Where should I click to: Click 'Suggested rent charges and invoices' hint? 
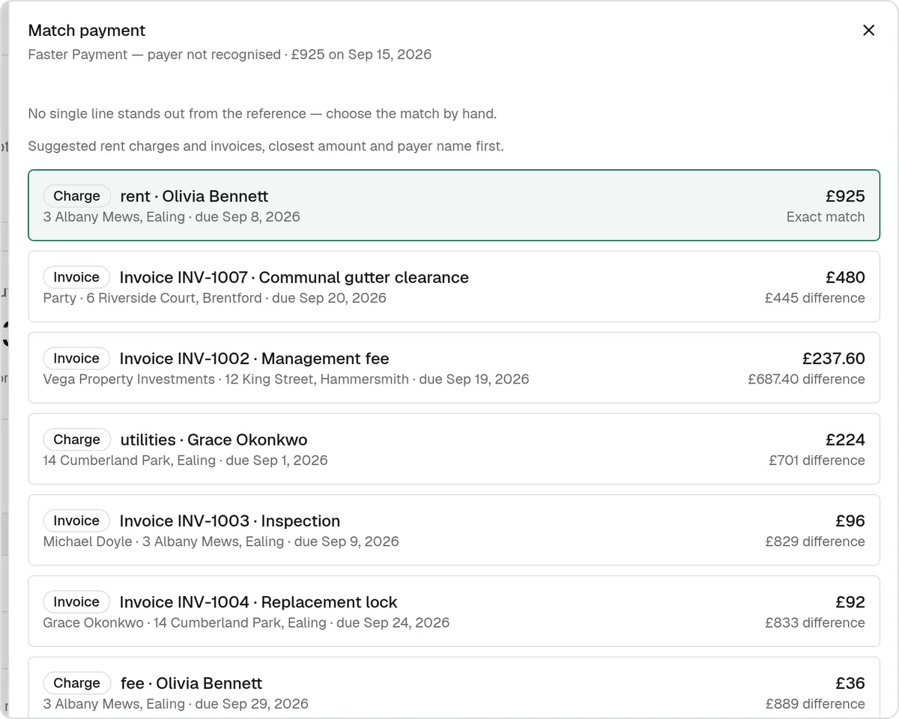[266, 146]
